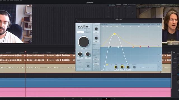Screen dimensions: 179x100
Task: Click the red playhead marker on timeline ruler
Action: click(x=25, y=52)
